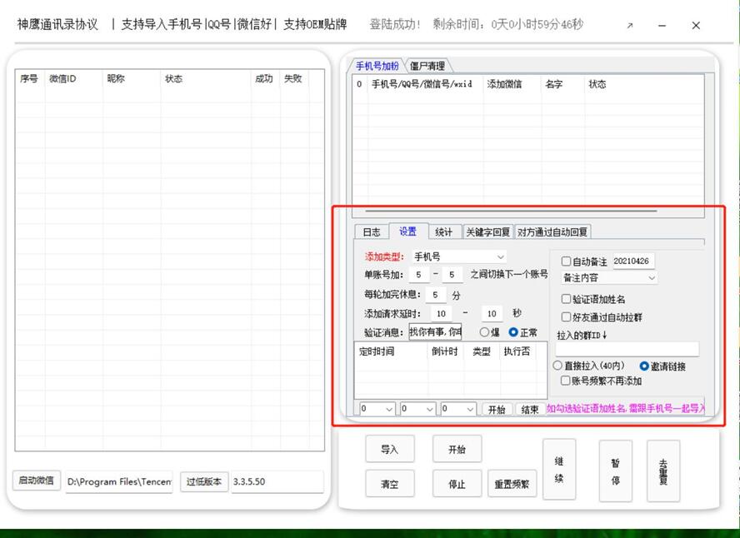The image size is (740, 538).
Task: Click the version field showing 3.3.5.50
Action: click(277, 481)
